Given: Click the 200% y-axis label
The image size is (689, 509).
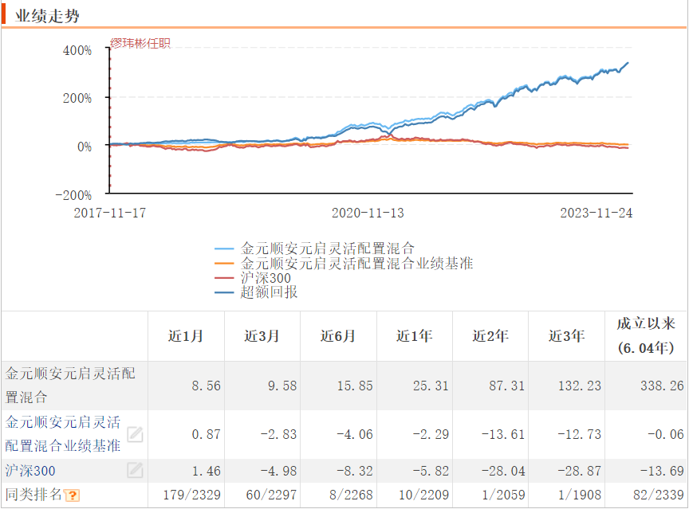Looking at the screenshot, I should click(77, 98).
